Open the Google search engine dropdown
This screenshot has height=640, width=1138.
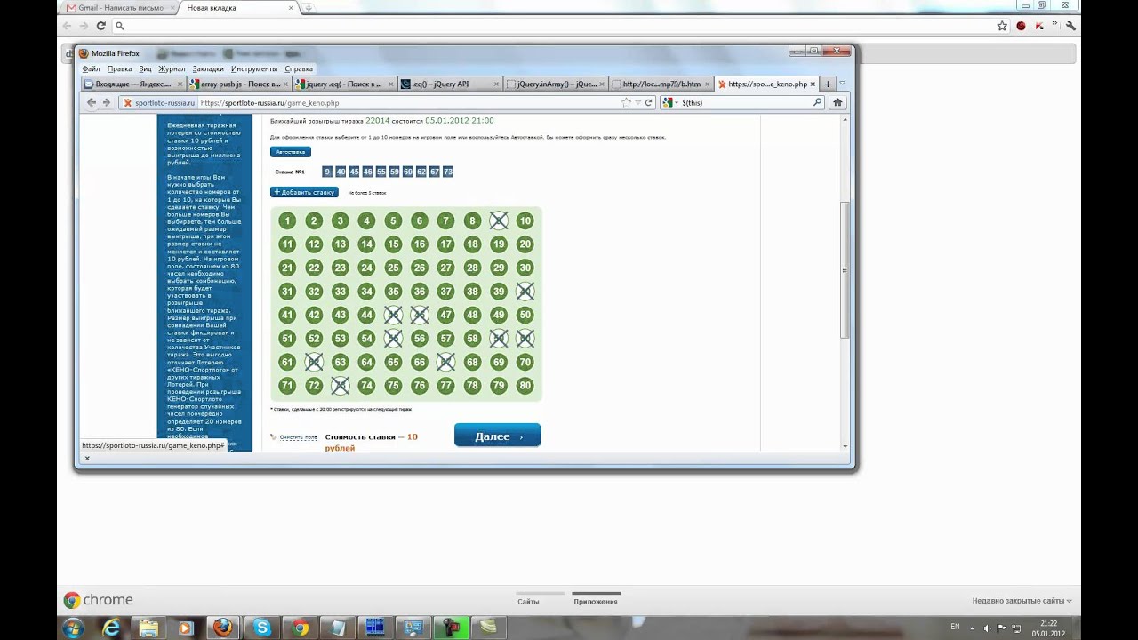coord(669,102)
